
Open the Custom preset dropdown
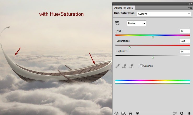pyautogui.click(x=164, y=14)
